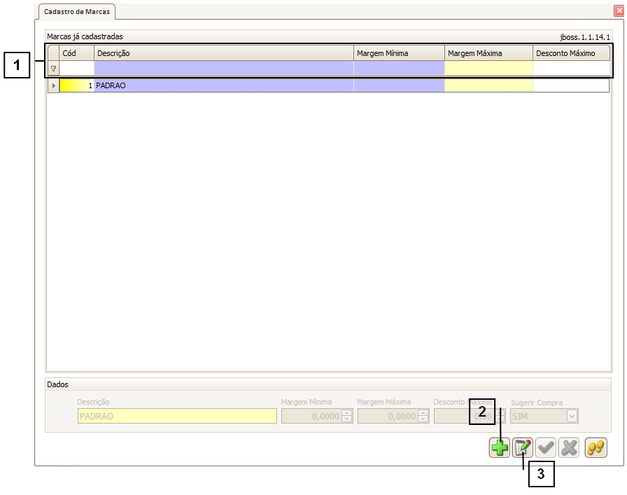Screen dimensions: 627x495
Task: Click the filter funnel icon in grid
Action: pos(53,69)
